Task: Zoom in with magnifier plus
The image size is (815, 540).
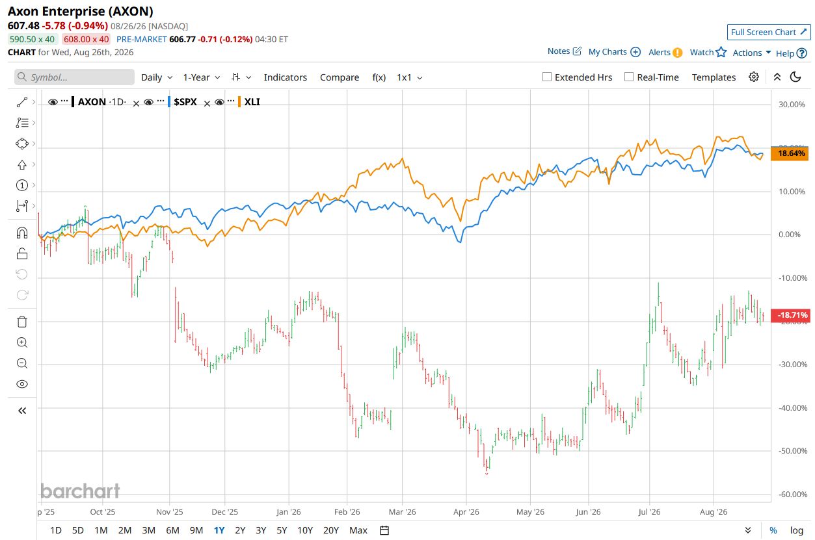Action: point(22,342)
